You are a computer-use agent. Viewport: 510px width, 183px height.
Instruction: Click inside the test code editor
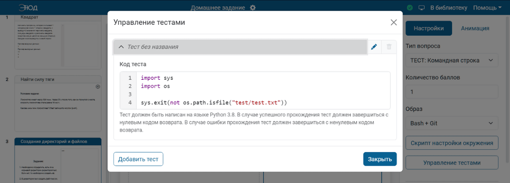[255, 90]
